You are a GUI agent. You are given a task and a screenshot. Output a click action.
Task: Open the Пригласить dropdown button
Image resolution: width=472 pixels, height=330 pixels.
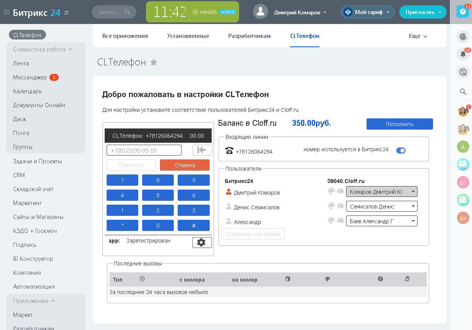[x=423, y=12]
